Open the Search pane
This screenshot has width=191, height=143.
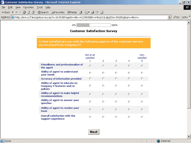click(43, 12)
